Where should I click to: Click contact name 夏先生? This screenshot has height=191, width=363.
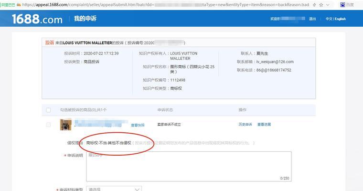pos(262,53)
